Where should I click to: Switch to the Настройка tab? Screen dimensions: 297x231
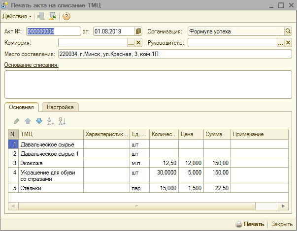click(60, 107)
